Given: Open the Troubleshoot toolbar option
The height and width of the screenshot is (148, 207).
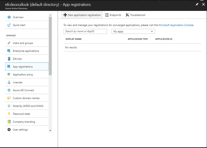Looking at the screenshot, I should click(x=135, y=15).
